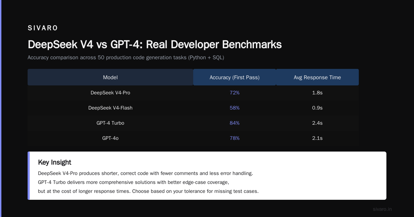Click the headline 'DeepSeek V4 vs GPT-4: Real Developer Benchmarks'
Viewport: 414px width, 217px height.
(155, 44)
